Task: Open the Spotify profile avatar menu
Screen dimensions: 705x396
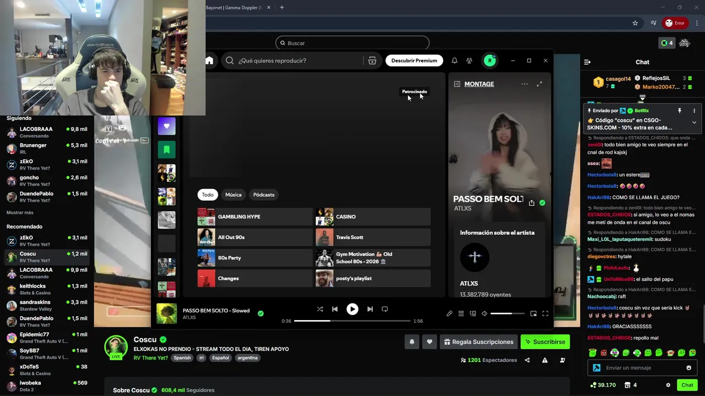Action: 490,61
